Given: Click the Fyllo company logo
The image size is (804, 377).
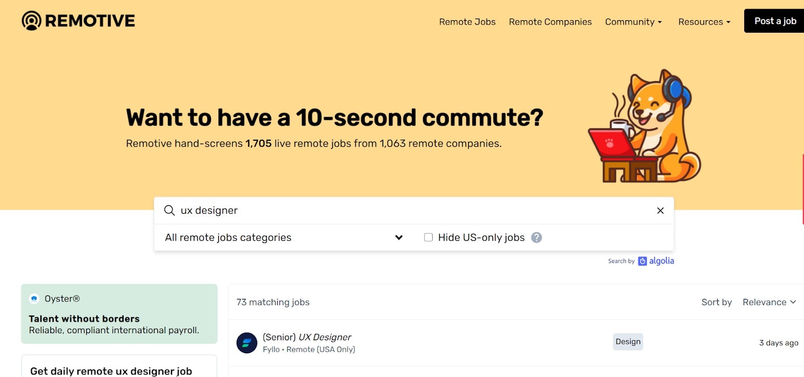Looking at the screenshot, I should pos(247,343).
